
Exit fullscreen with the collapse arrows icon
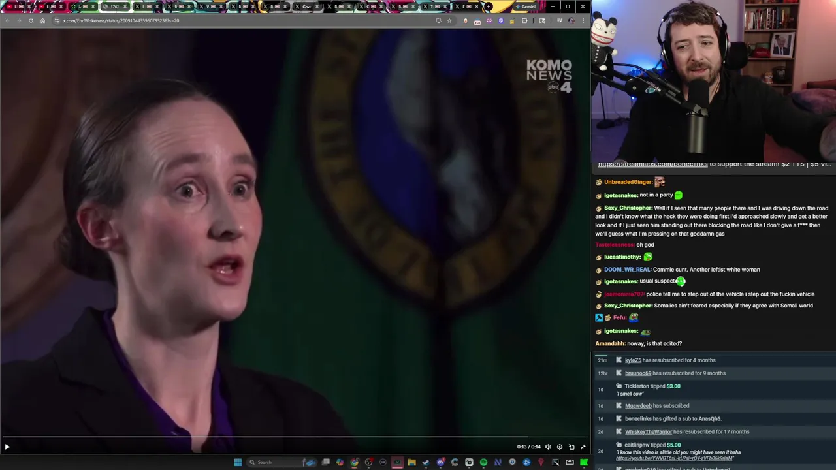583,447
